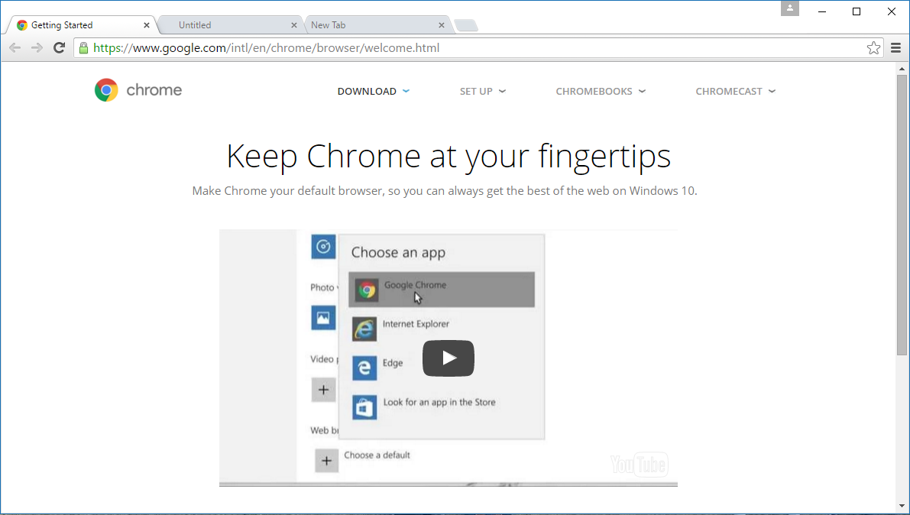Switch to the Untitled tab
This screenshot has height=515, width=910.
coord(230,25)
